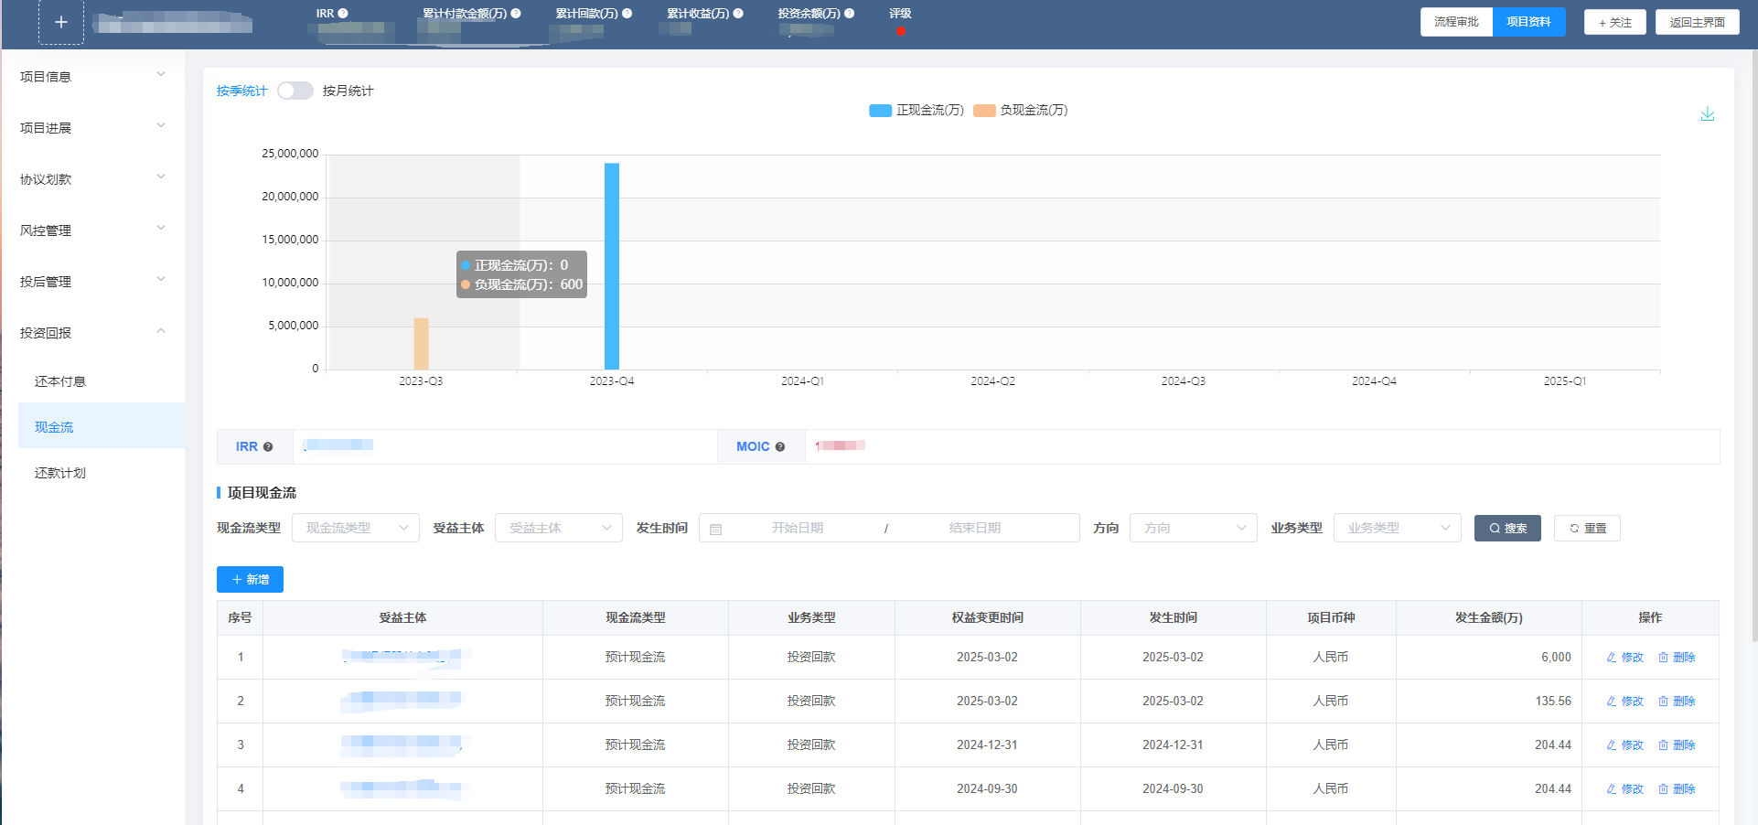This screenshot has height=825, width=1758.
Task: Click 返回主界面 button
Action: pos(1698,22)
